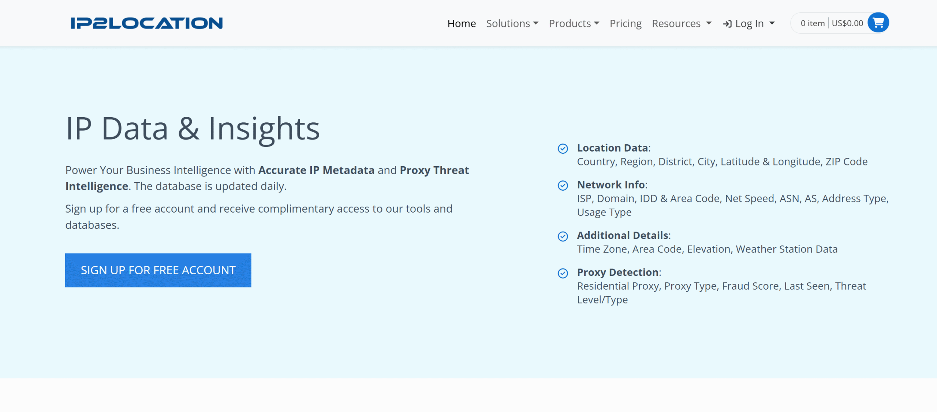Click the Log In arrow icon
The height and width of the screenshot is (412, 937).
point(727,24)
